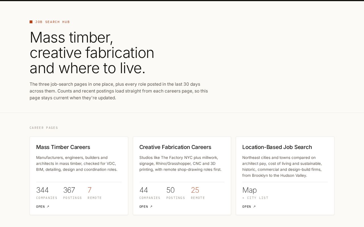Click the Mass Timber Careers card title

coord(63,147)
